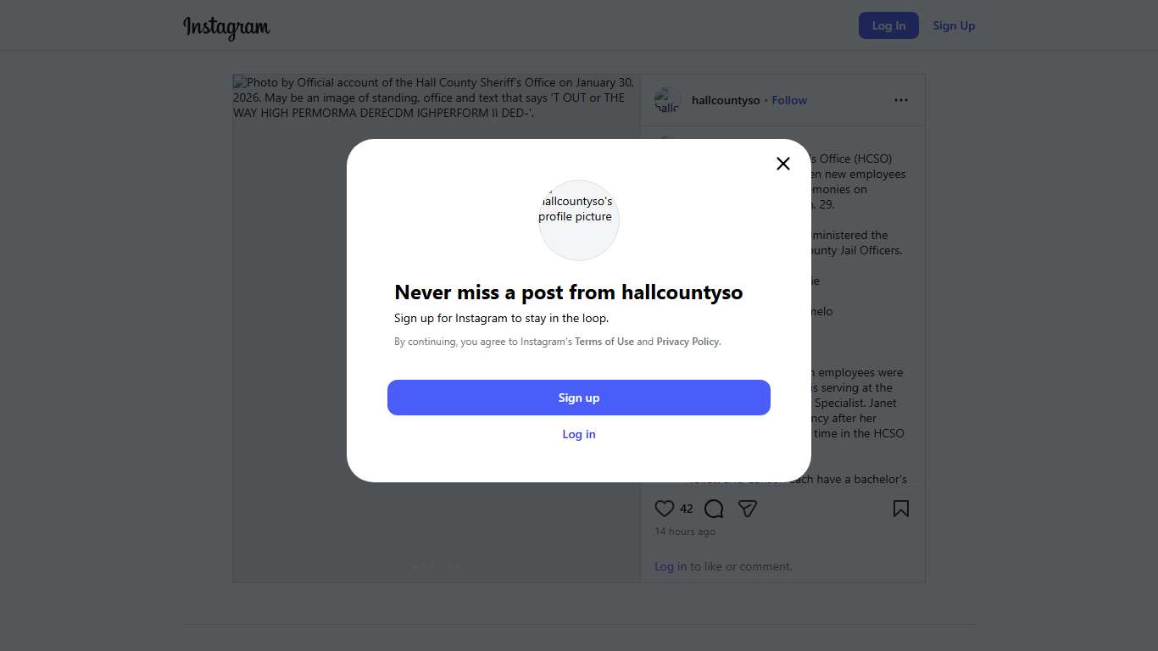1158x651 pixels.
Task: Follow the hallcountyso account
Action: 789,100
